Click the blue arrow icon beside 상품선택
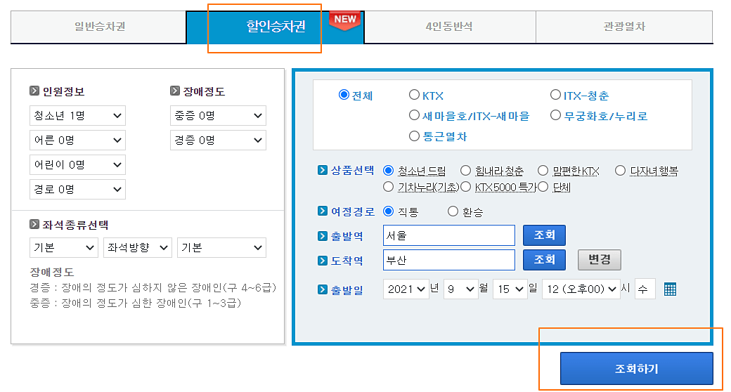Image resolution: width=731 pixels, height=392 pixels. pyautogui.click(x=322, y=170)
